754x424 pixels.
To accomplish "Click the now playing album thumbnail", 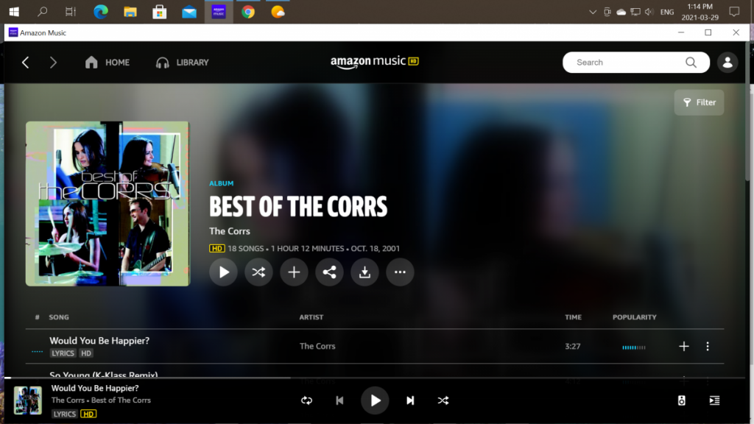I will click(x=27, y=400).
